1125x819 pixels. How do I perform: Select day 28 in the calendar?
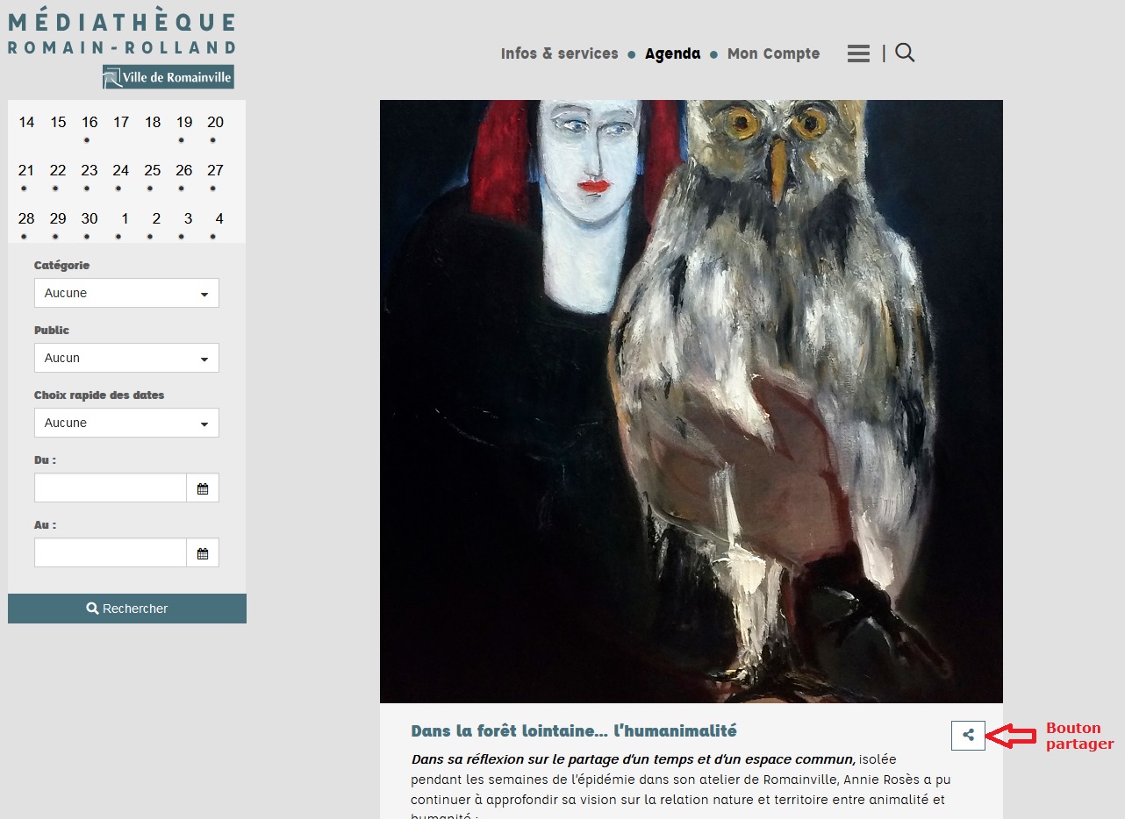(26, 219)
